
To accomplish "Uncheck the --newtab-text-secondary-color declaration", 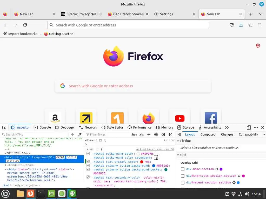I will point(88,177).
